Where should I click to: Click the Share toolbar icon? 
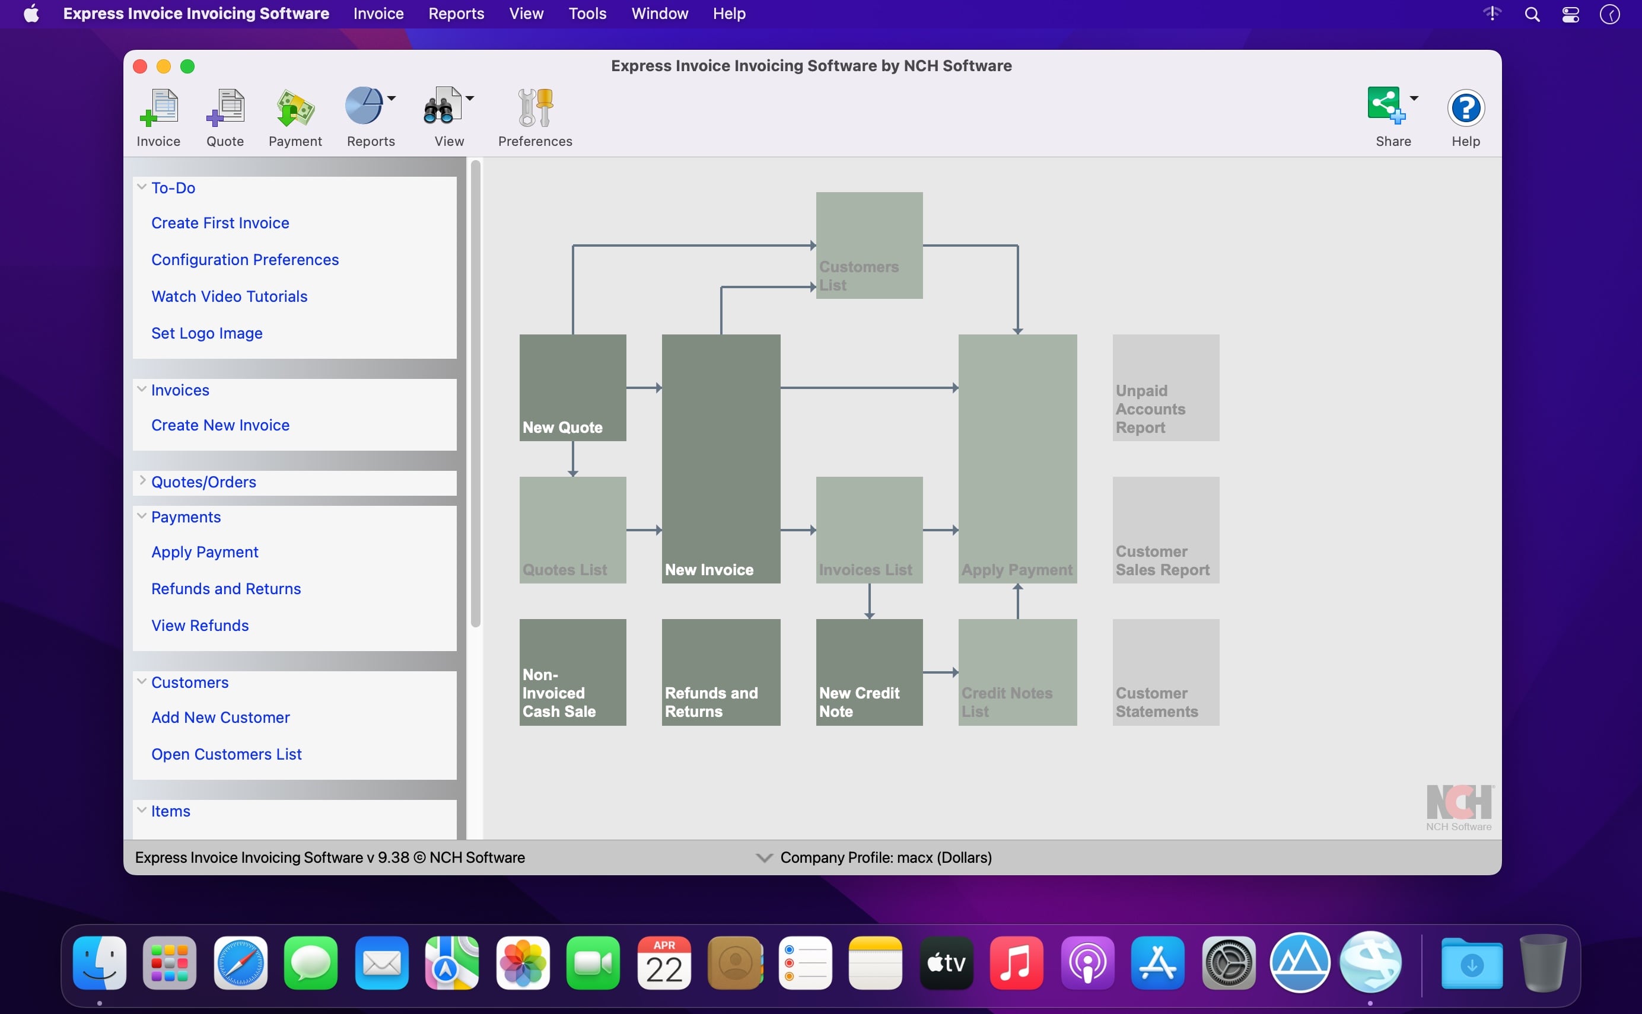coord(1386,106)
